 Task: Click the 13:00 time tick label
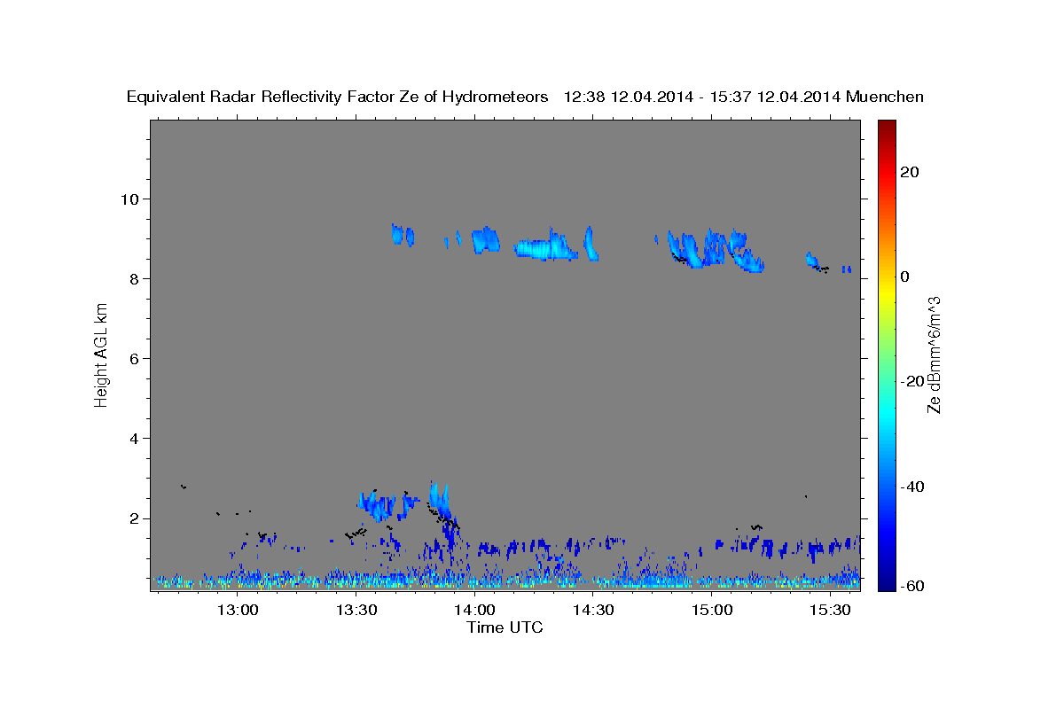[238, 611]
